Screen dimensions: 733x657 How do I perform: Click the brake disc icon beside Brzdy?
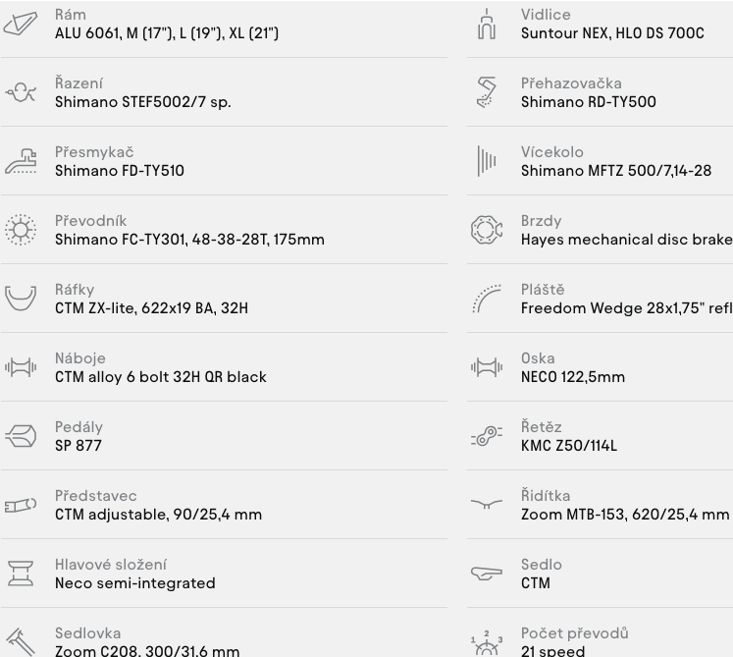click(487, 230)
